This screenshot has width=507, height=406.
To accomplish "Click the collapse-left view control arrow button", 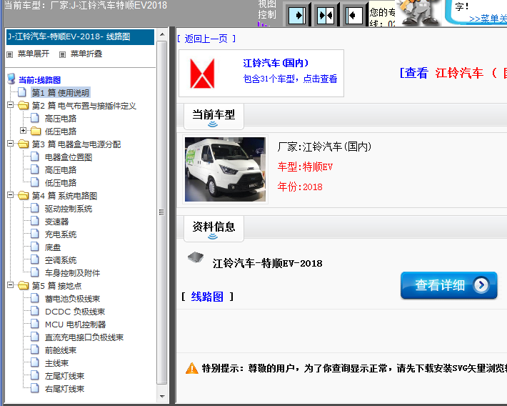I will point(353,15).
